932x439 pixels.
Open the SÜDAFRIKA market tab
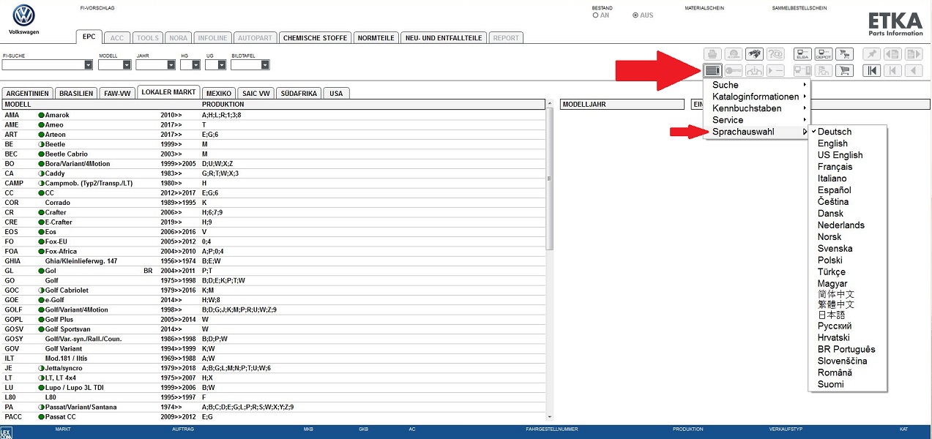click(300, 94)
